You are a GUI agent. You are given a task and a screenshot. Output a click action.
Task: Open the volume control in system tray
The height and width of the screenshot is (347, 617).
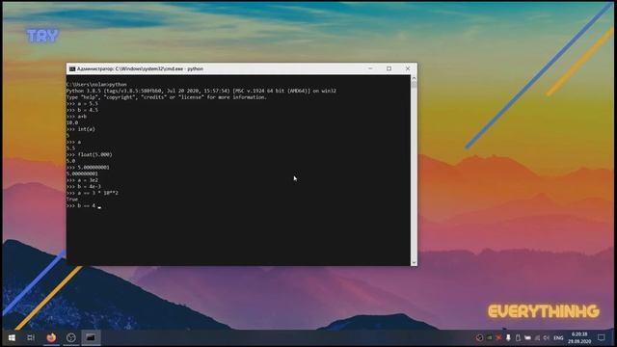click(547, 337)
